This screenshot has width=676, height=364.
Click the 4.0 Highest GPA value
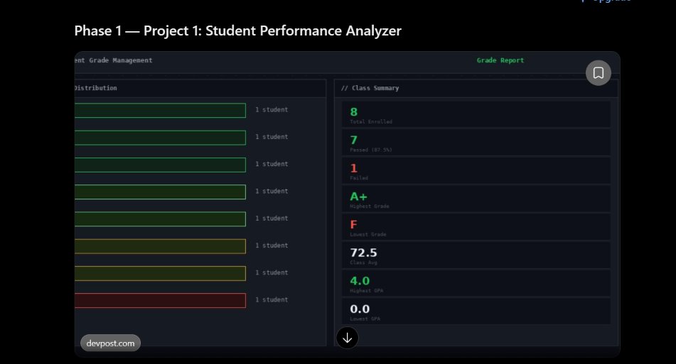[360, 281]
